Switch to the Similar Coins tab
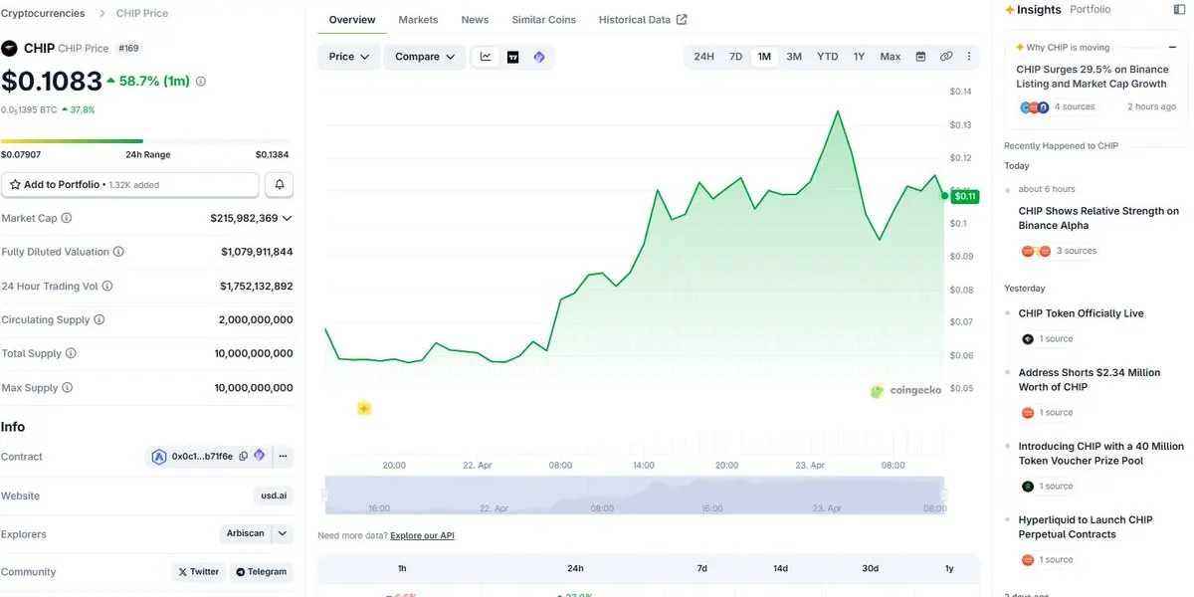Viewport: 1194px width, 597px height. tap(543, 20)
